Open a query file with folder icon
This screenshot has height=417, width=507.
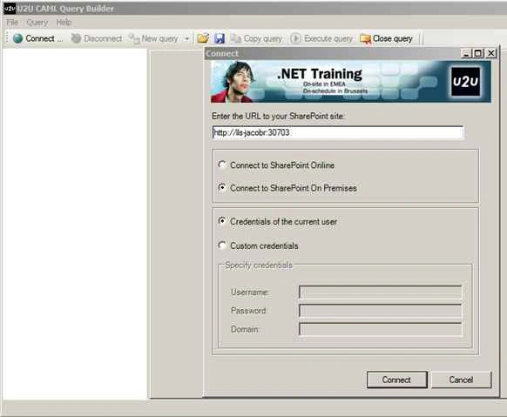pos(203,38)
